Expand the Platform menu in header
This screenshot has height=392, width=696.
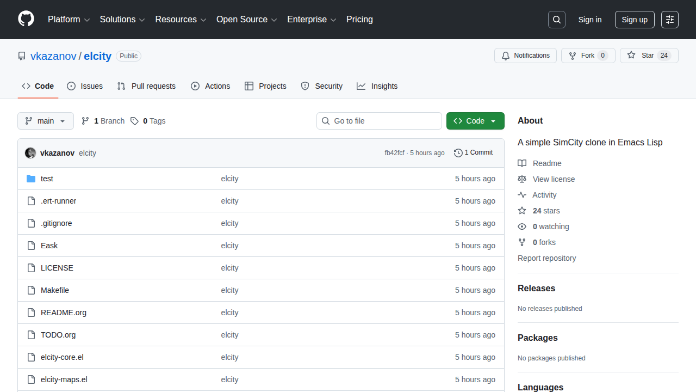(x=69, y=20)
